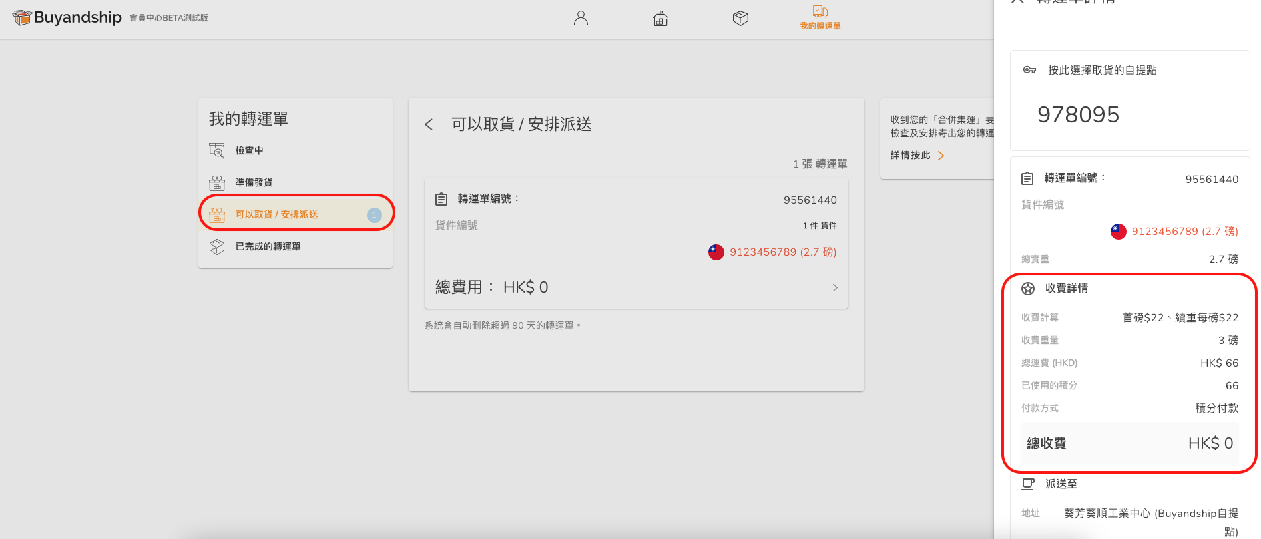Click the parcel box icon in header
The image size is (1261, 539).
pyautogui.click(x=740, y=18)
